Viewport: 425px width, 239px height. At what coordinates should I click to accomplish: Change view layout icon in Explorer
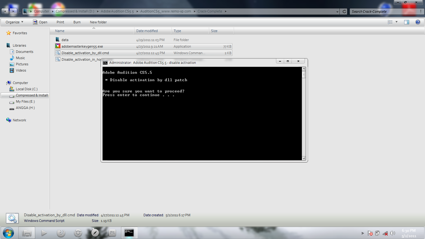(390, 22)
